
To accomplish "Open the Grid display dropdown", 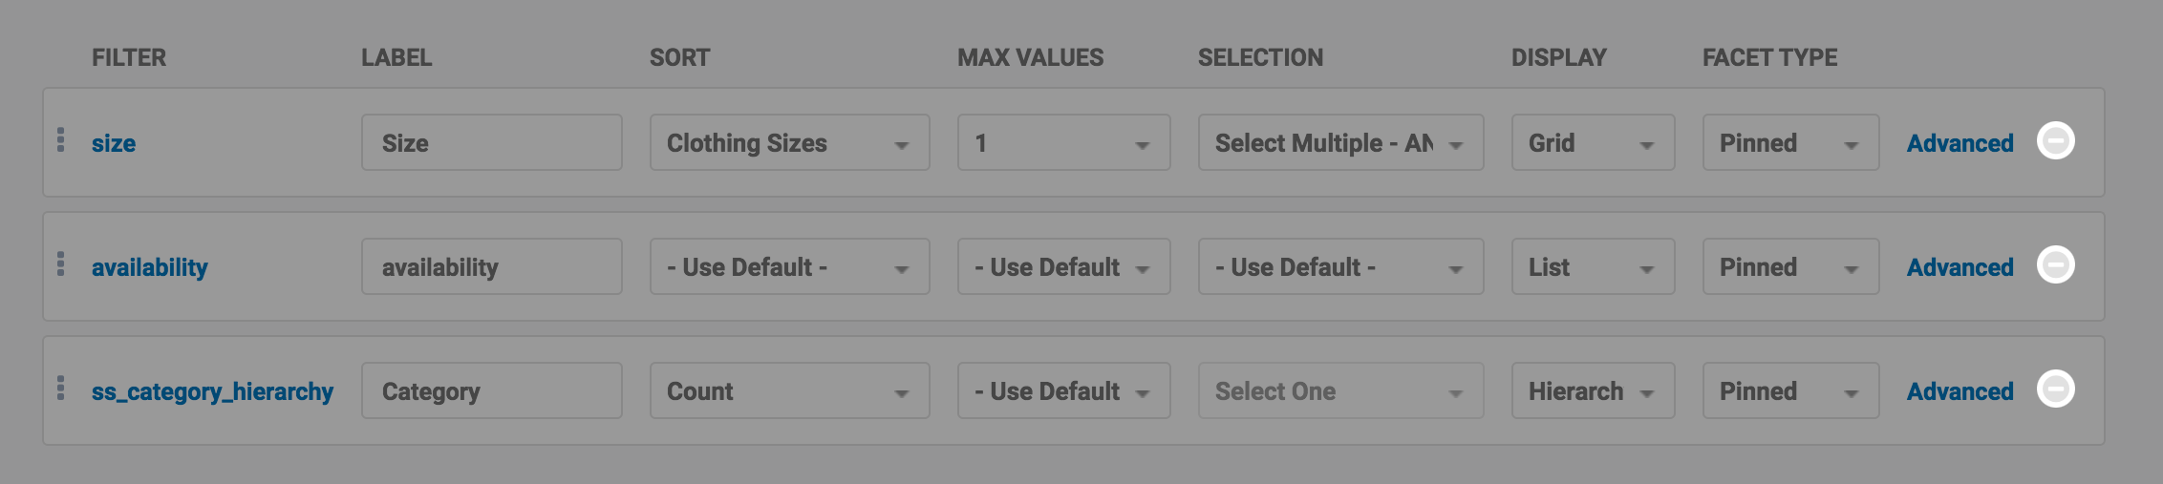I will (1593, 143).
